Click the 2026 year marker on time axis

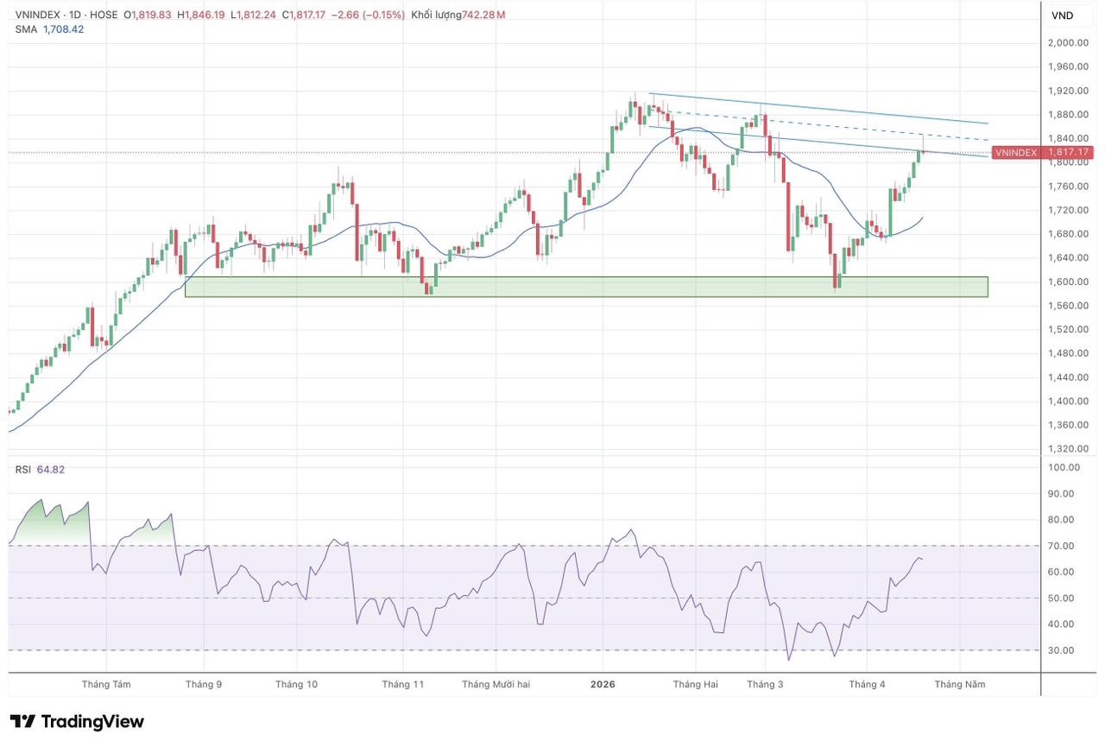coord(603,684)
